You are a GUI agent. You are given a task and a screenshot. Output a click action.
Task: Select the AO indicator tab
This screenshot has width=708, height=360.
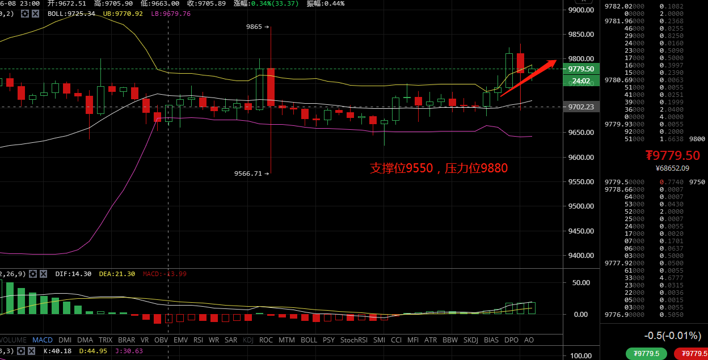[x=528, y=340]
